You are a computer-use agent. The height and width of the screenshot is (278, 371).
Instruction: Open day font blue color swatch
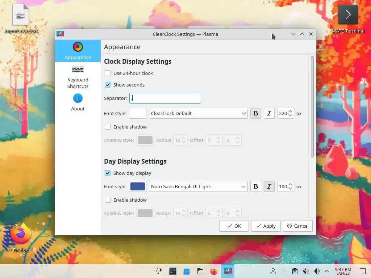[137, 186]
